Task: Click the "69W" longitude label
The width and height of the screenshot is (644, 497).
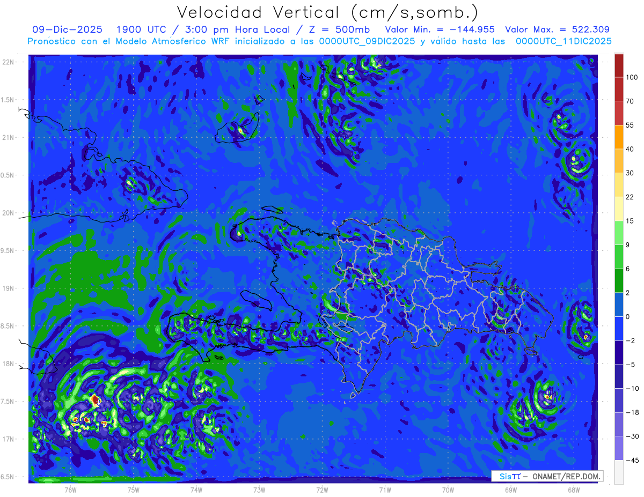Action: tap(511, 489)
